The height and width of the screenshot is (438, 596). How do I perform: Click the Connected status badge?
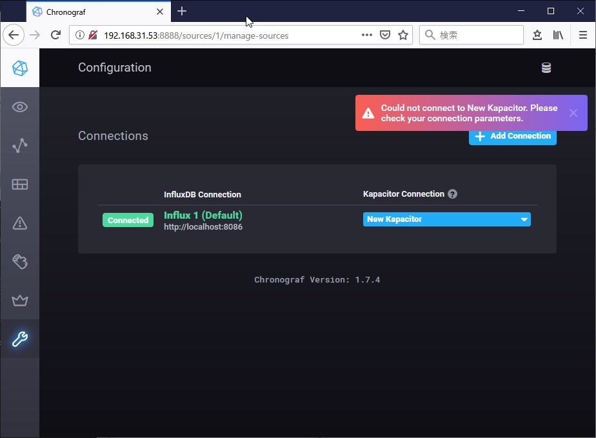[128, 220]
